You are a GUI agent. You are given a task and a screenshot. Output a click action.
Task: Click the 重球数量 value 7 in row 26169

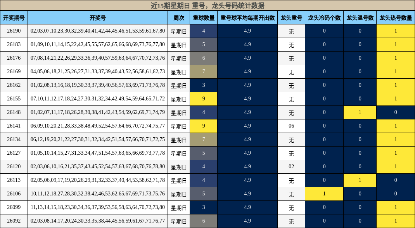click(204, 72)
